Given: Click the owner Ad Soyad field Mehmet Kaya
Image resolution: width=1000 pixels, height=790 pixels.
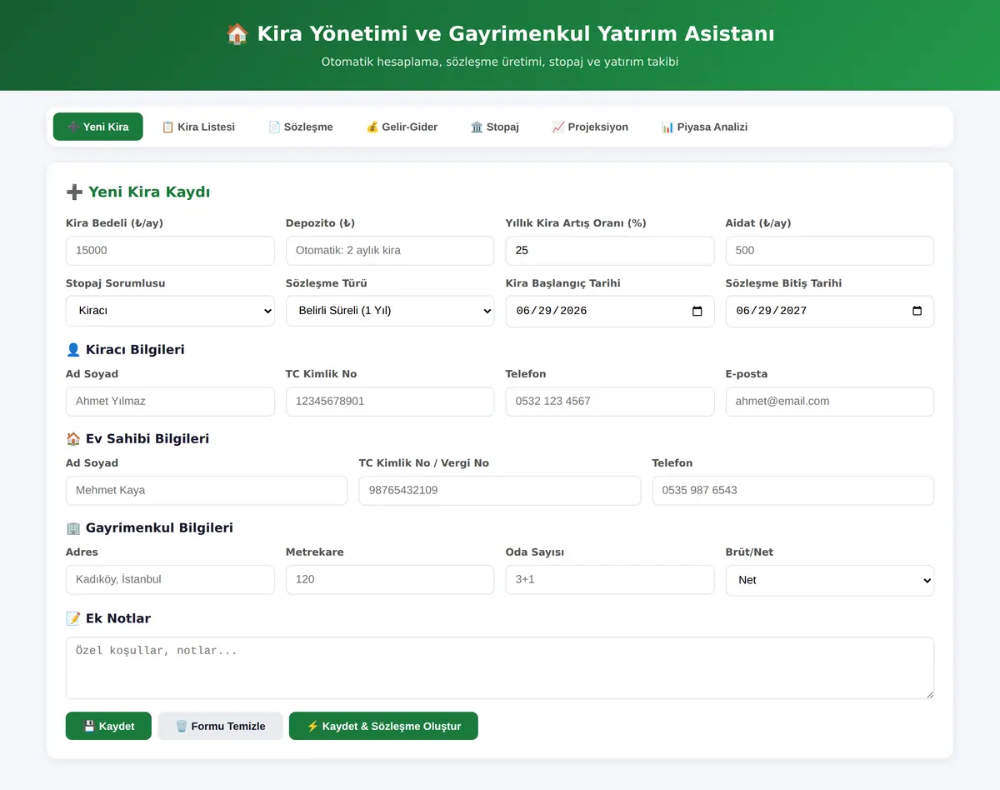Looking at the screenshot, I should coord(207,491).
